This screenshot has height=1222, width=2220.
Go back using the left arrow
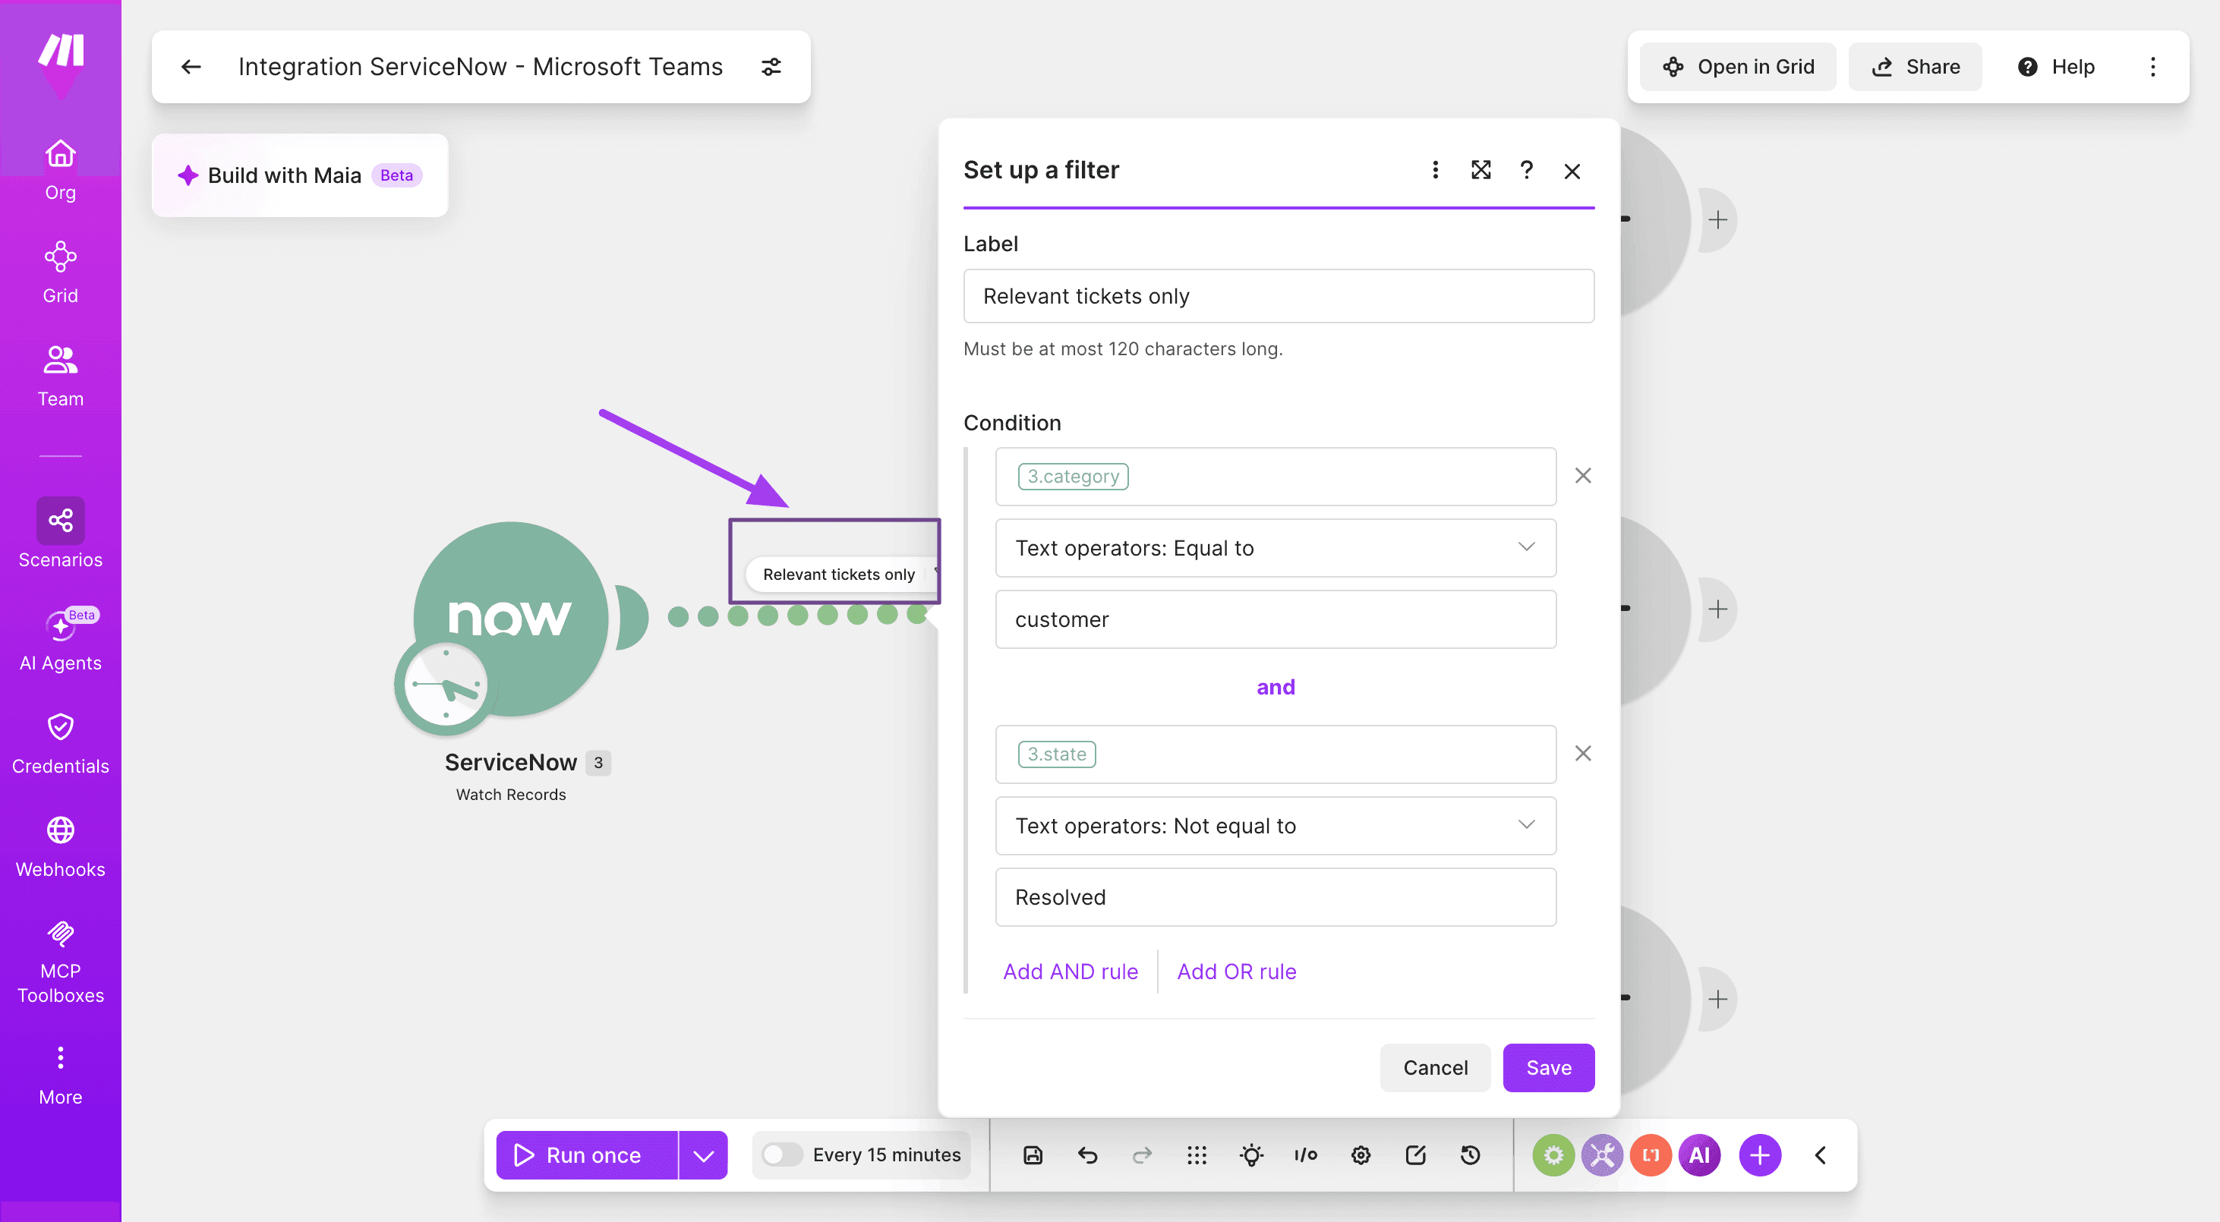[x=191, y=66]
